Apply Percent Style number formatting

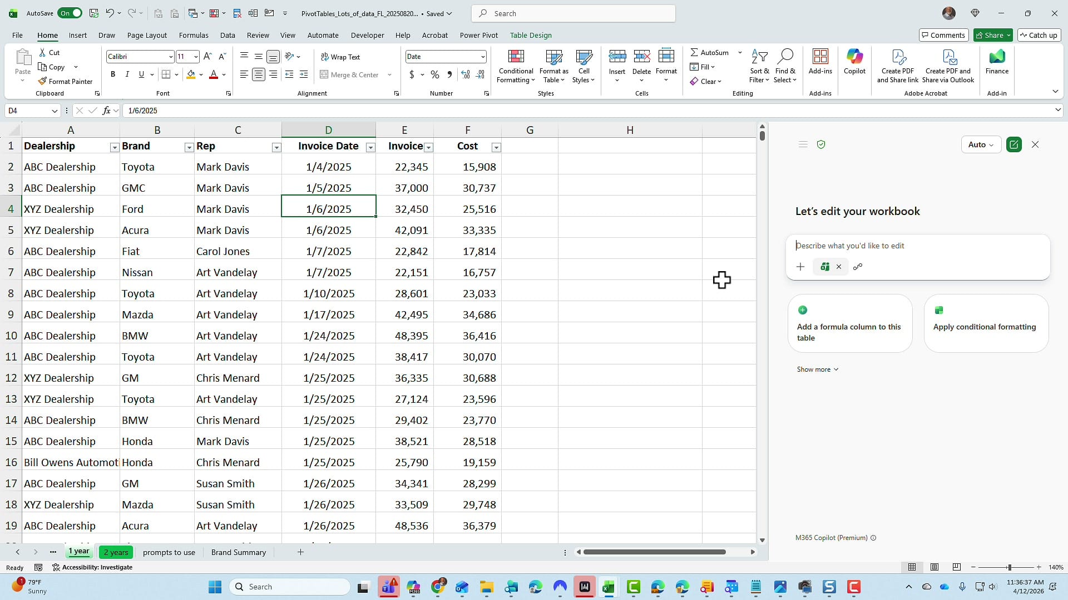click(x=434, y=74)
